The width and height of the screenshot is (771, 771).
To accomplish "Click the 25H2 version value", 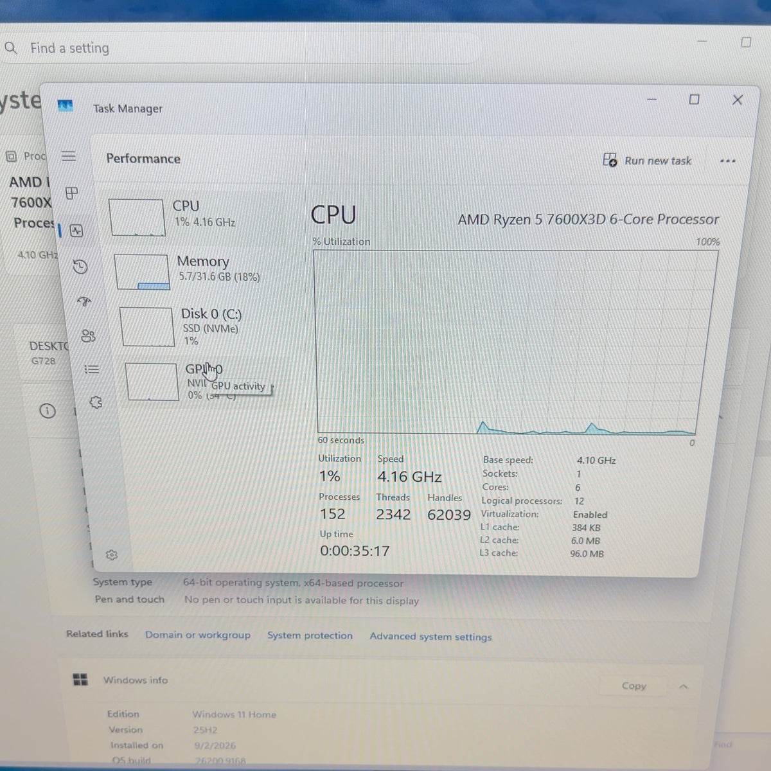I will 205,731.
